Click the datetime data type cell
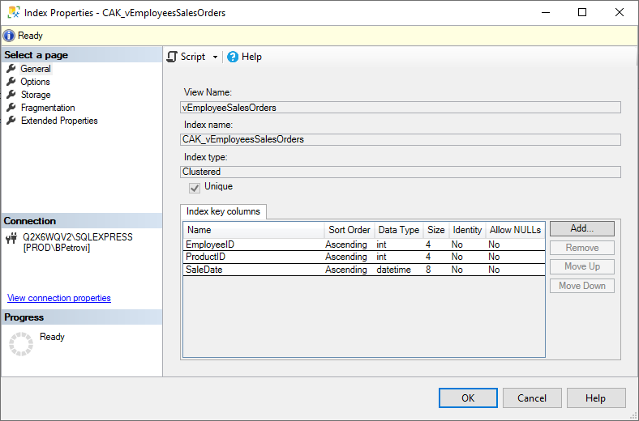Image resolution: width=639 pixels, height=421 pixels. pos(393,270)
